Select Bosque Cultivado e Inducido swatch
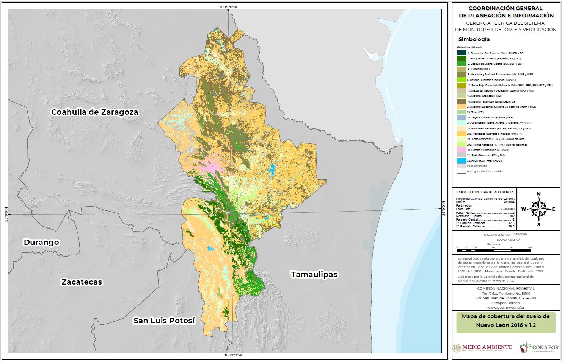Viewport: 562px width, 361px height. coord(462,80)
